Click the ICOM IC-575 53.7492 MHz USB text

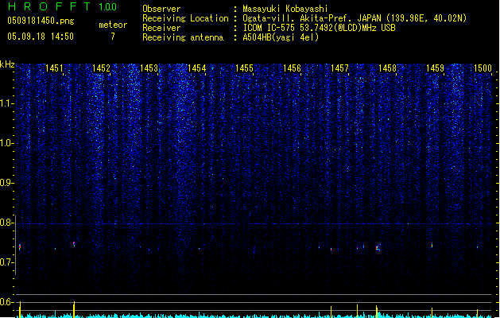pyautogui.click(x=319, y=28)
